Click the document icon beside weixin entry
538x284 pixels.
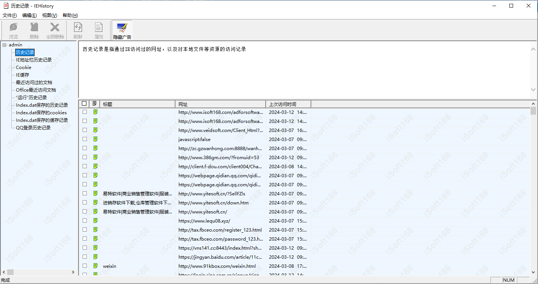[95, 266]
